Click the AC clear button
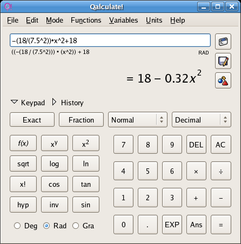The width and height of the screenshot is (241, 244). point(221,145)
